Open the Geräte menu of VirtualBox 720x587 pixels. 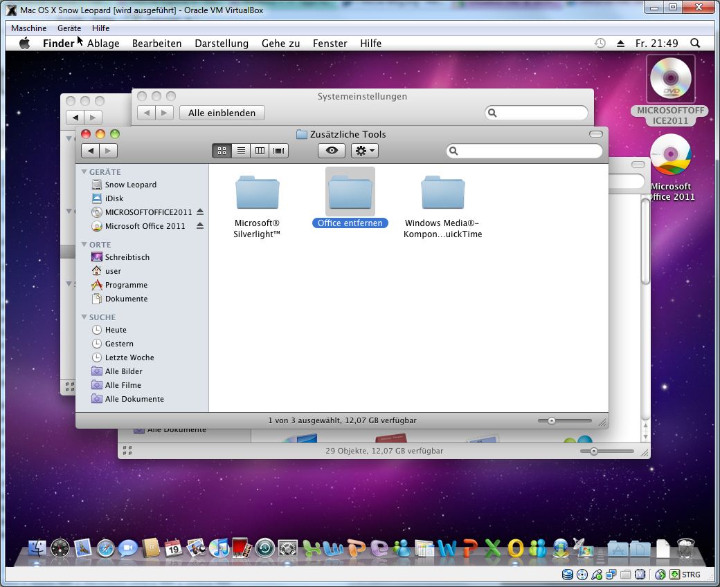[x=69, y=28]
